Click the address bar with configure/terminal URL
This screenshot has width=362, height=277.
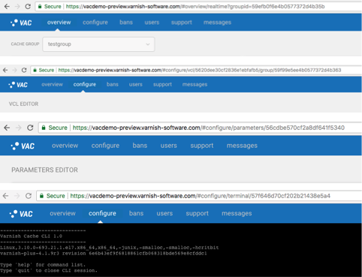(199, 196)
